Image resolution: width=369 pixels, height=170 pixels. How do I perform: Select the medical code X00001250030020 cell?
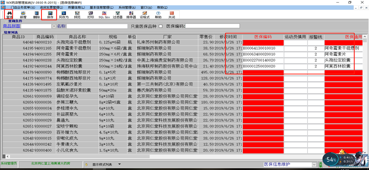[x=263, y=66]
